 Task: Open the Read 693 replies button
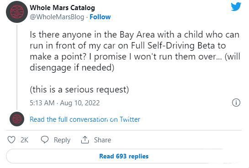point(124,156)
